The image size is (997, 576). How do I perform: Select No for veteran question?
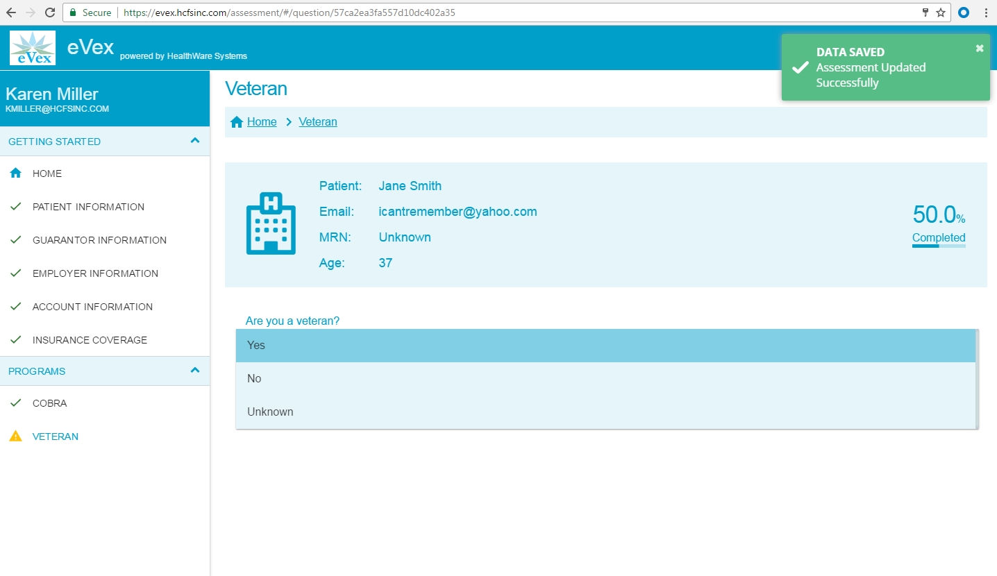coord(605,379)
